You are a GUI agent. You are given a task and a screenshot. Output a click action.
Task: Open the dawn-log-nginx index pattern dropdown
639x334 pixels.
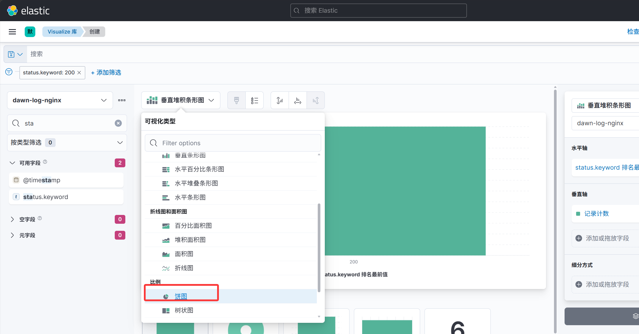coord(60,100)
